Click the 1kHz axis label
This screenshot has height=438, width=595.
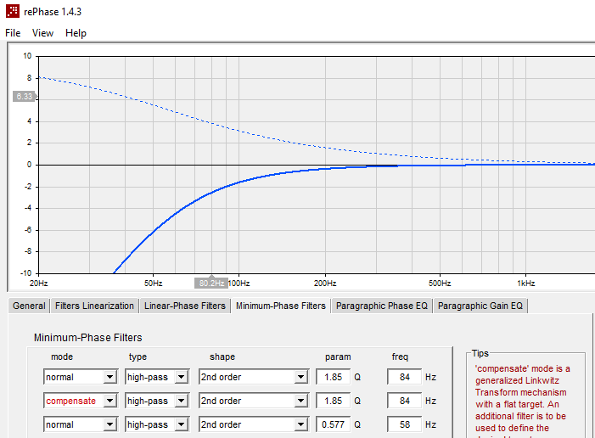pyautogui.click(x=526, y=284)
